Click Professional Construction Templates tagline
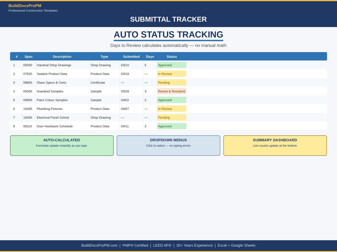This screenshot has width=337, height=252. click(x=33, y=11)
